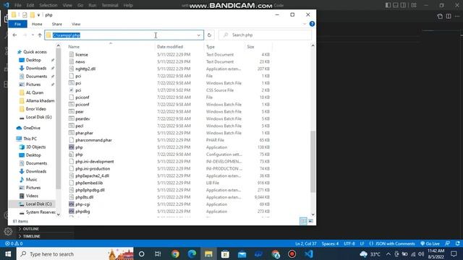Go up one folder level arrow

coord(40,35)
